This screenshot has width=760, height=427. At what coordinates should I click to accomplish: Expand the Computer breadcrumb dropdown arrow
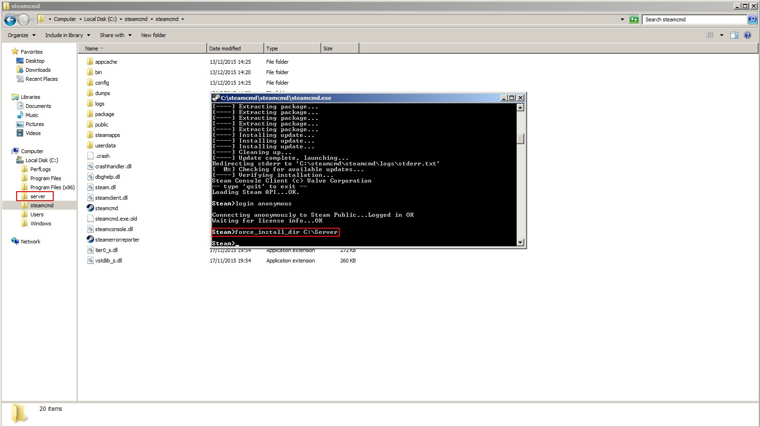(x=80, y=19)
